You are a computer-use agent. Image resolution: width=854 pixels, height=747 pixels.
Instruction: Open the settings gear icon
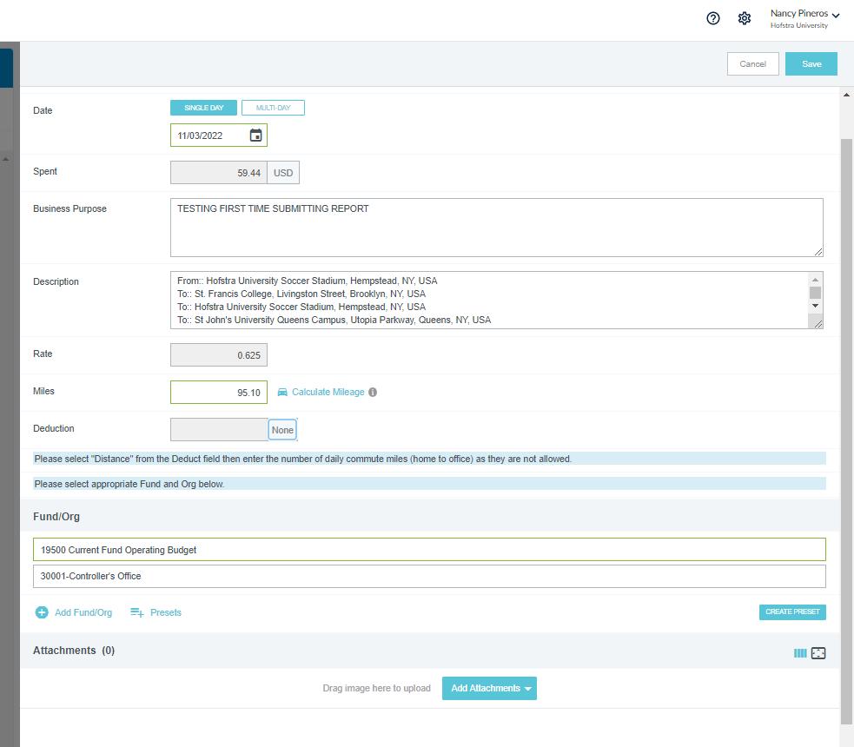[x=744, y=18]
